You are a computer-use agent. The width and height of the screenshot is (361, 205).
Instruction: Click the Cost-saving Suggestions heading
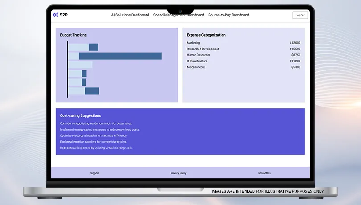click(x=80, y=115)
